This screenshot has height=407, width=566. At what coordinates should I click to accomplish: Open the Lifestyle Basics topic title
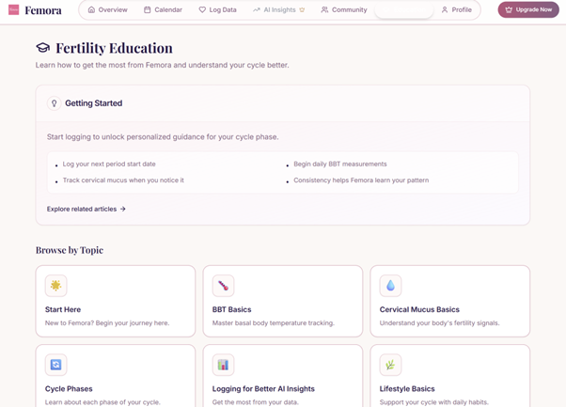(x=407, y=388)
